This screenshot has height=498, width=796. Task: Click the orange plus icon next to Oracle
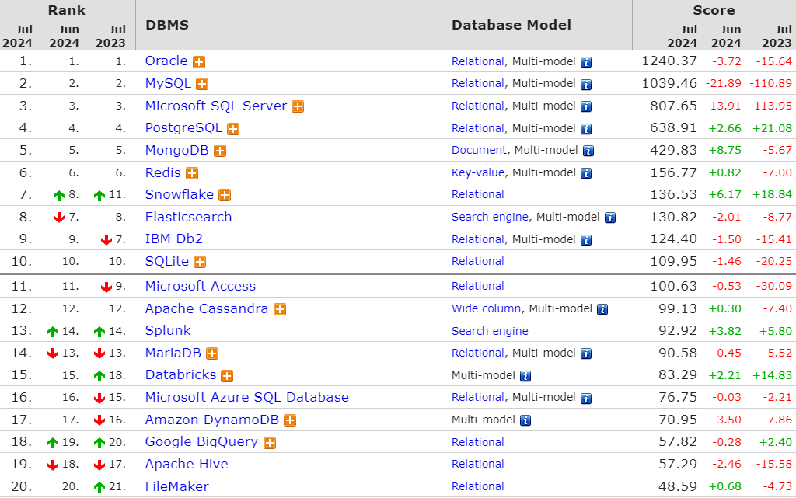[x=199, y=62]
